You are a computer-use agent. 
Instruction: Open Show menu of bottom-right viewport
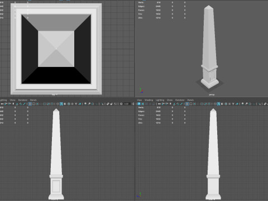click(170, 100)
